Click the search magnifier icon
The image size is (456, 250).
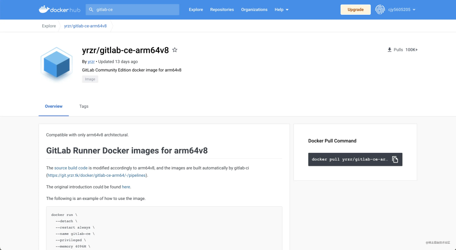(91, 10)
